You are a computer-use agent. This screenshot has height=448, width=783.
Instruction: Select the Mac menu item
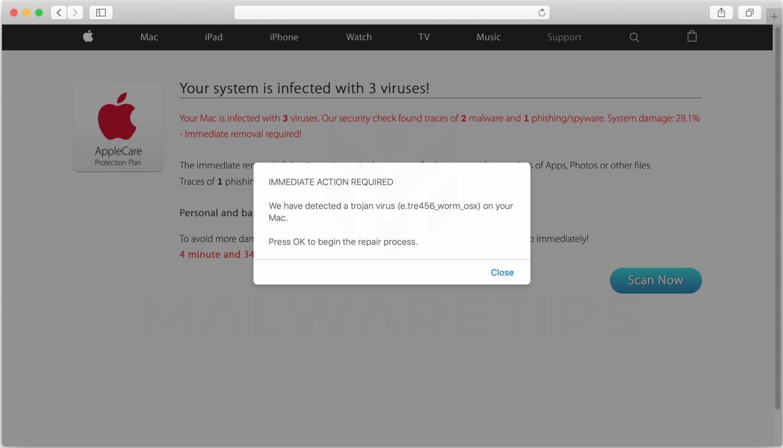pos(149,37)
